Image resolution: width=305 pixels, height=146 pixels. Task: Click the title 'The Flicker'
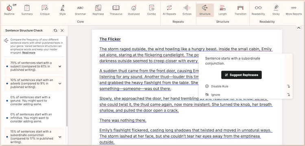110,39
